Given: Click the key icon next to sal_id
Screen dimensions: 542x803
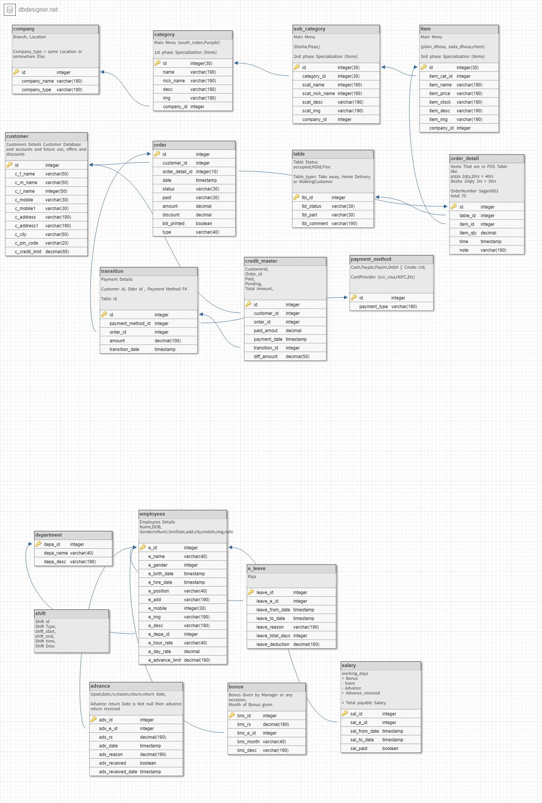Looking at the screenshot, I should point(345,714).
